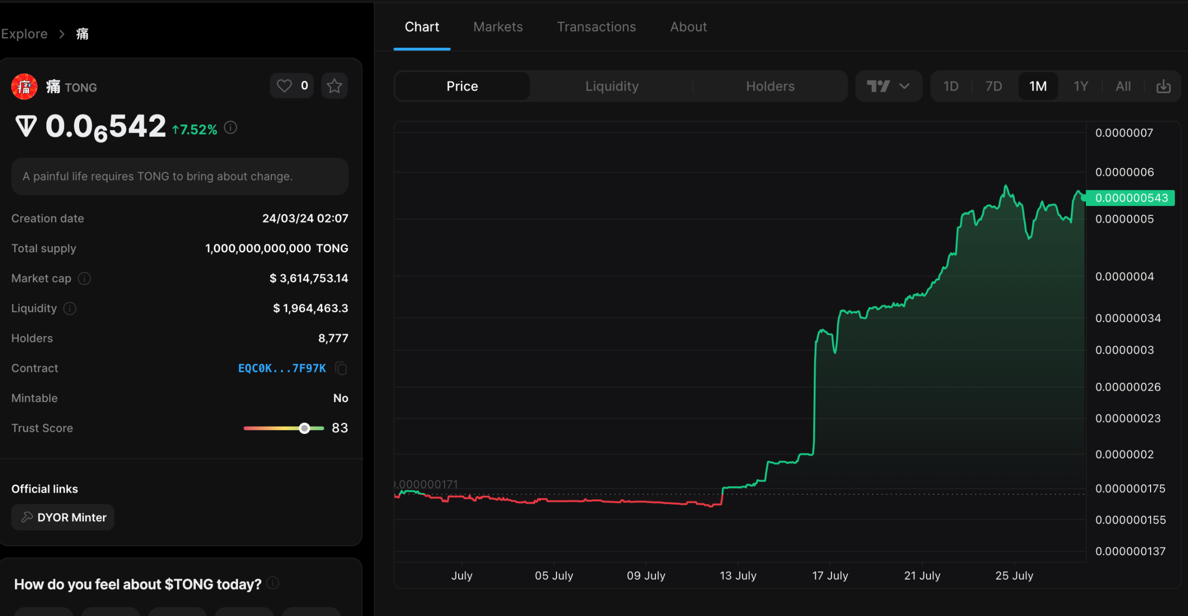Switch to the Transactions tab
The height and width of the screenshot is (616, 1188).
pyautogui.click(x=597, y=26)
